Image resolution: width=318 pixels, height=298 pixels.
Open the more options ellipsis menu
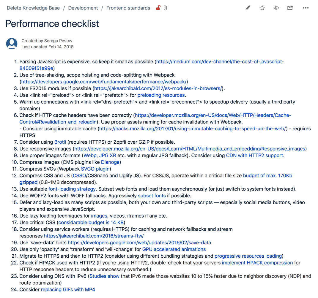tap(306, 8)
